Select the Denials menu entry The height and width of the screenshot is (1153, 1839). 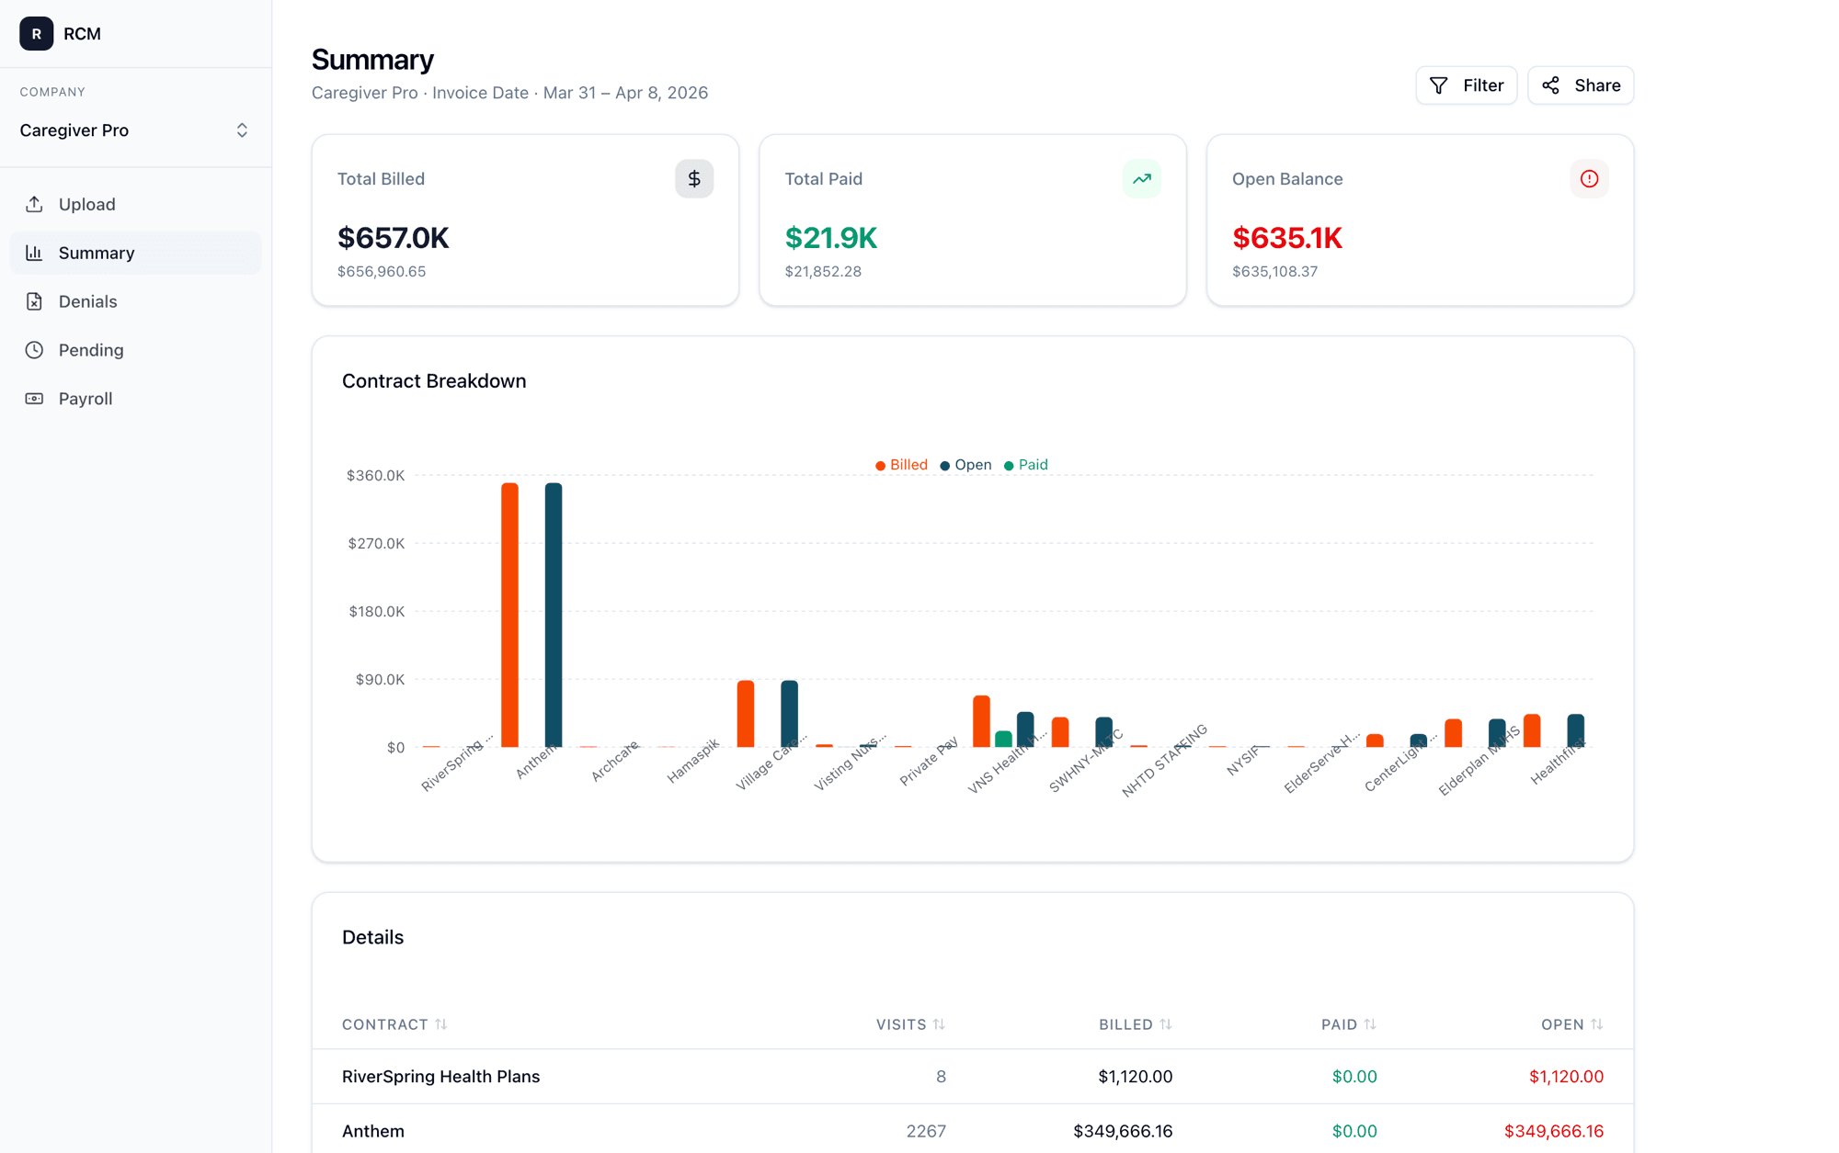88,301
